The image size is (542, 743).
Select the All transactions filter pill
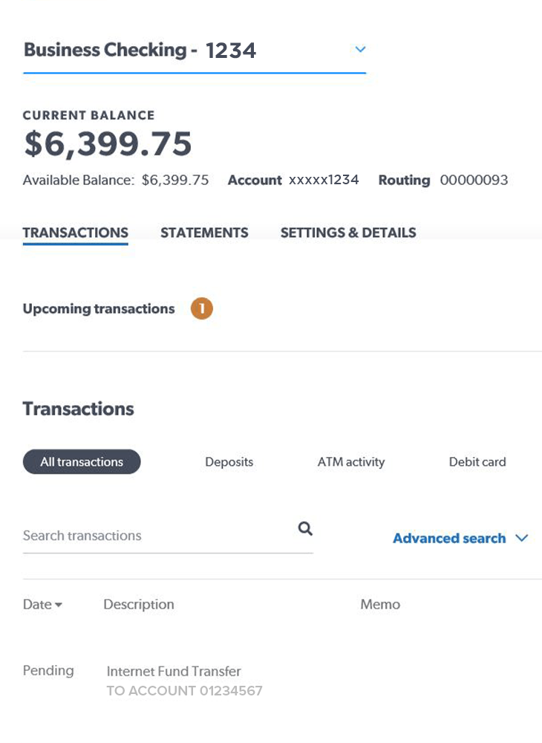click(82, 462)
